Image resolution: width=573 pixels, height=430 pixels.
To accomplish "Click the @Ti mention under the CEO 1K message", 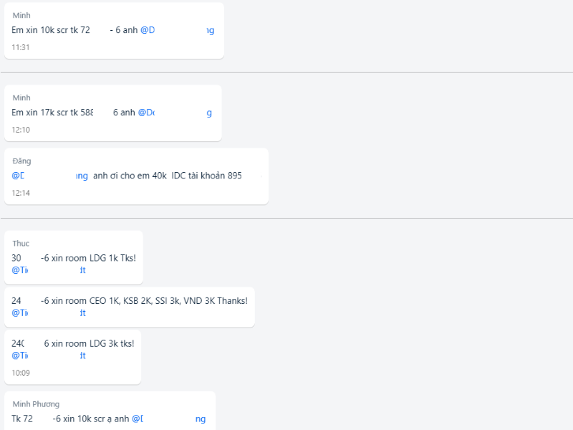I will click(49, 313).
